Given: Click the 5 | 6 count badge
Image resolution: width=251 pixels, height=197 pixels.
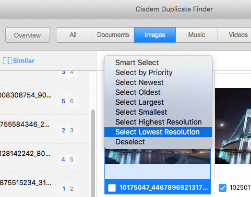Looking at the screenshot, I should click(67, 101).
